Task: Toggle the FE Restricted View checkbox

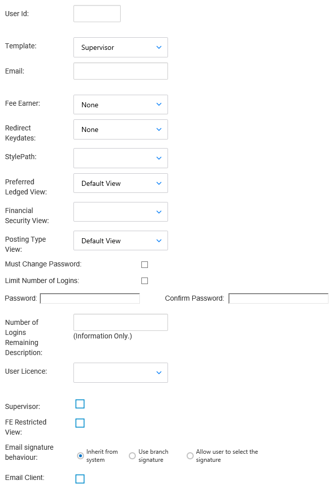Action: (80, 423)
